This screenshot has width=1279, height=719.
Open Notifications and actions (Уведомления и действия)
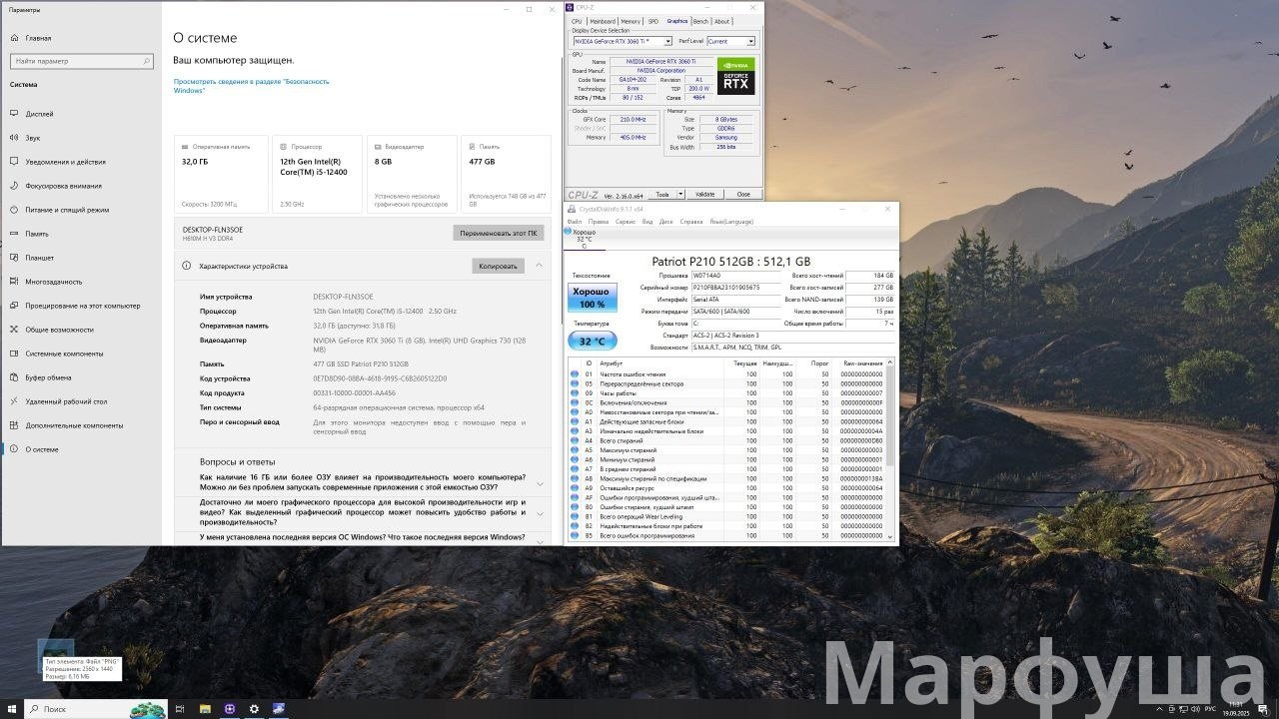[15, 162]
